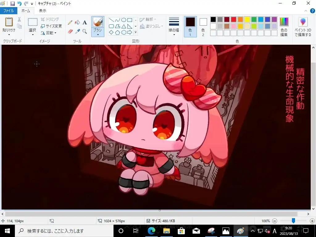Click the トリミング crop button
The width and height of the screenshot is (316, 237).
(50, 19)
